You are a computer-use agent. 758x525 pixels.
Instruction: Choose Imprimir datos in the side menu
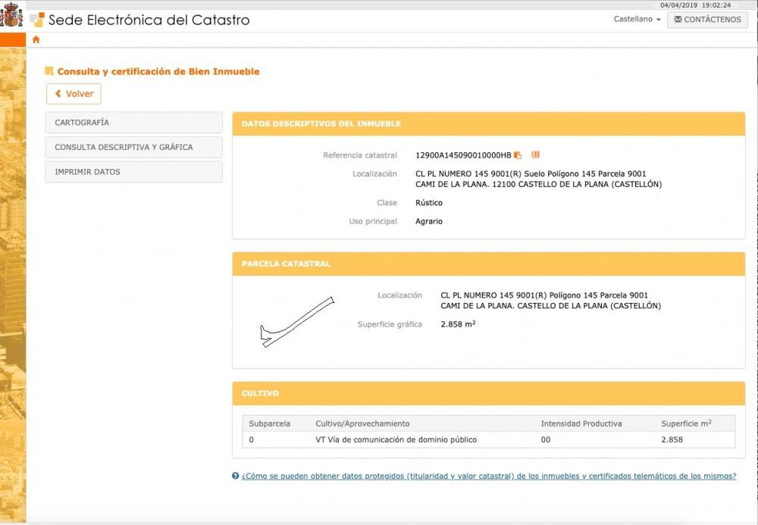[133, 172]
